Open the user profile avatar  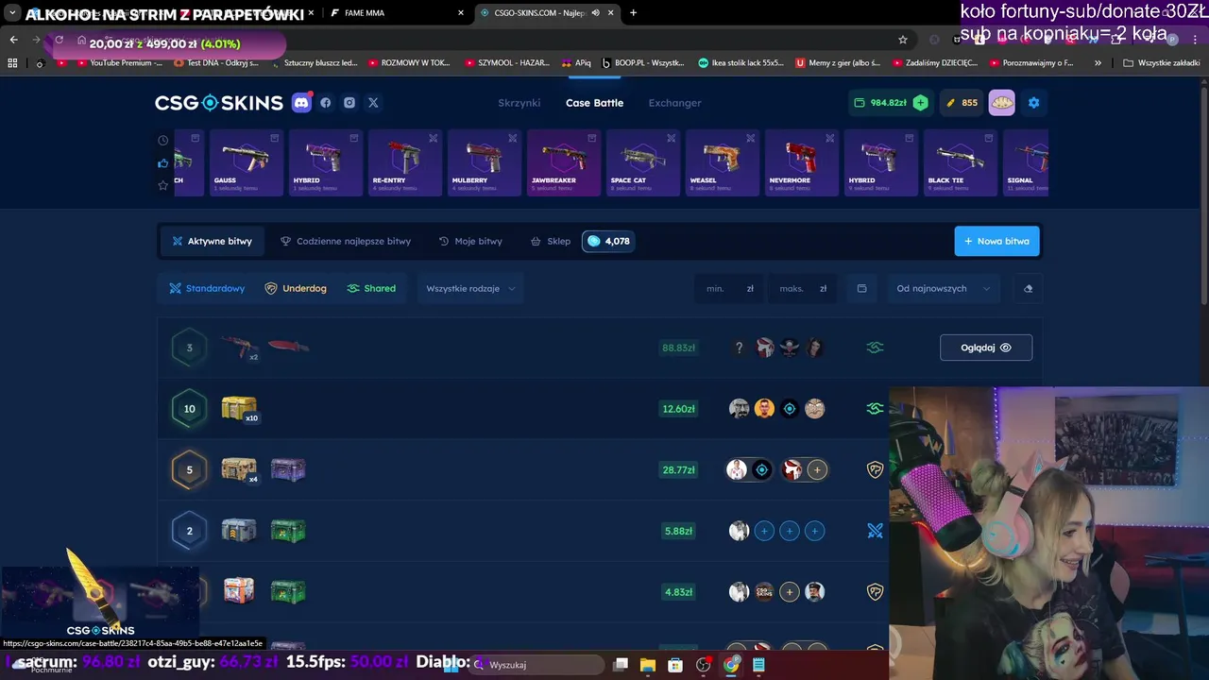tap(1001, 102)
